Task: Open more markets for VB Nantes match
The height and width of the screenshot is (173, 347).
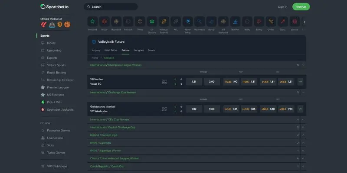Action: [x=300, y=82]
